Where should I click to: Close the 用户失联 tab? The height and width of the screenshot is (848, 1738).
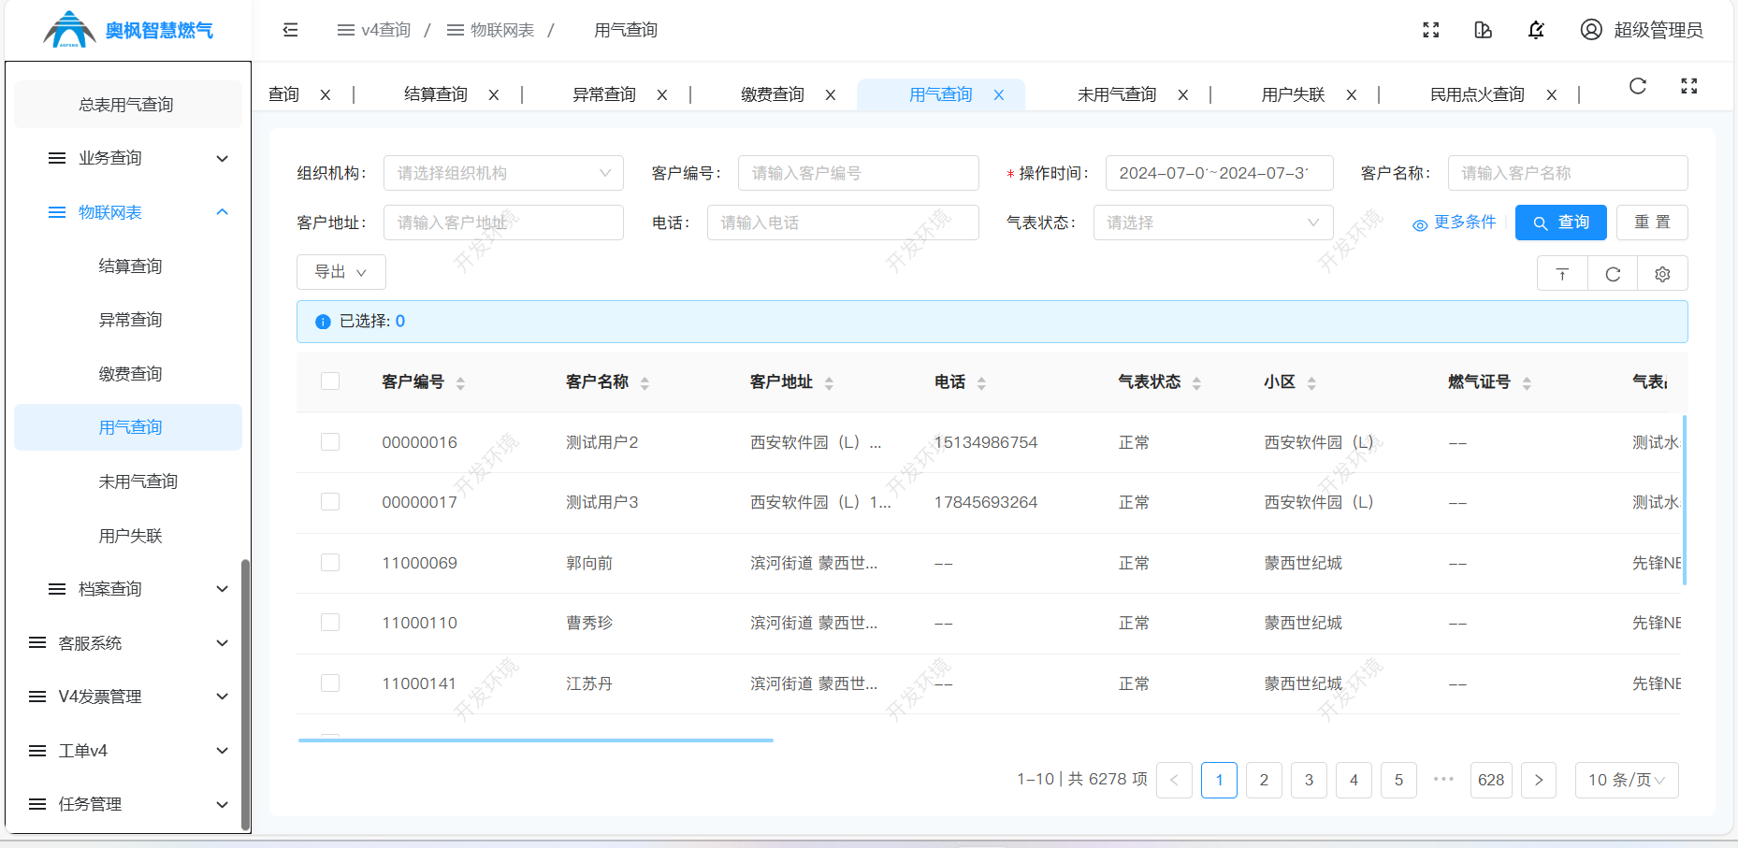(1352, 94)
